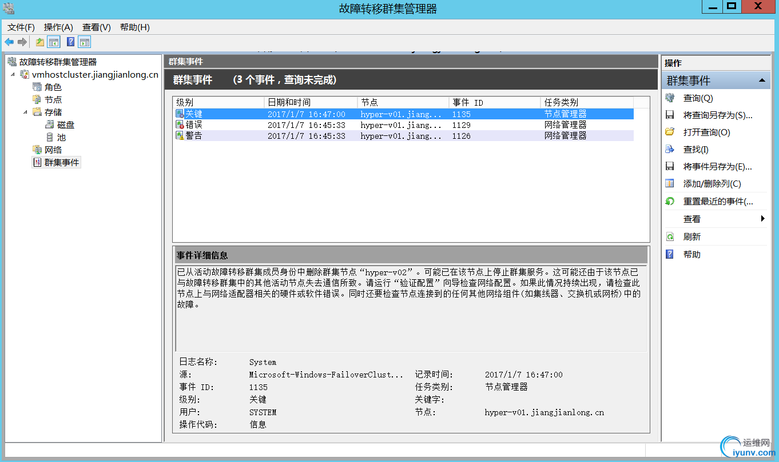Click the refresh icon beside 刷新

pos(670,237)
